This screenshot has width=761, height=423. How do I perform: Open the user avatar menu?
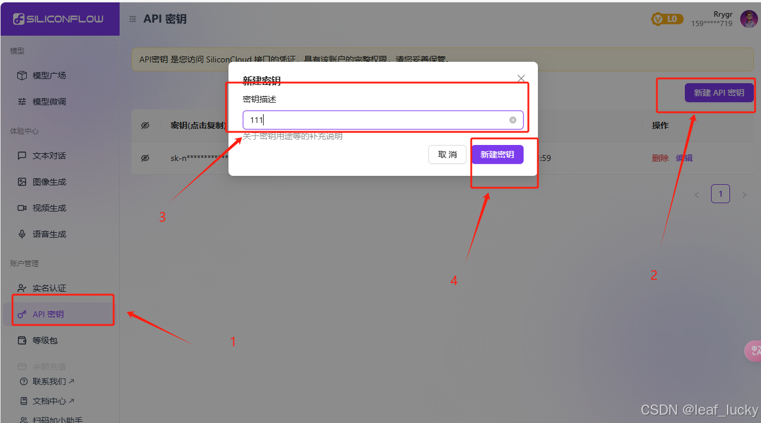pyautogui.click(x=749, y=19)
